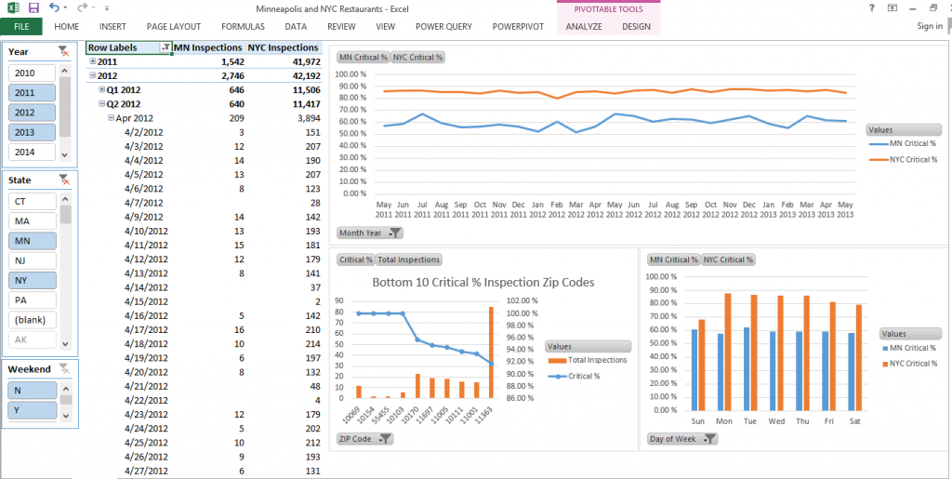Select the Total Inspections legend entry

pos(588,360)
